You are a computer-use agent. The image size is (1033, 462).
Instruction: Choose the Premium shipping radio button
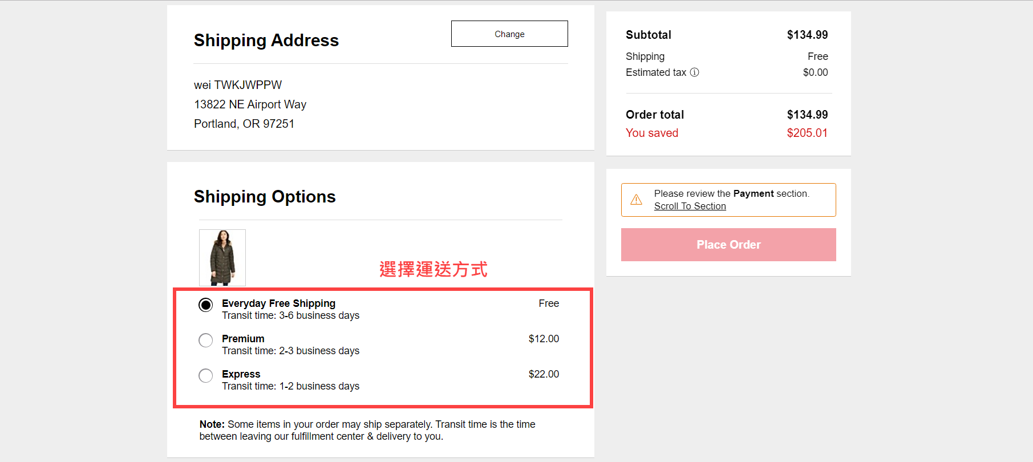pos(206,341)
